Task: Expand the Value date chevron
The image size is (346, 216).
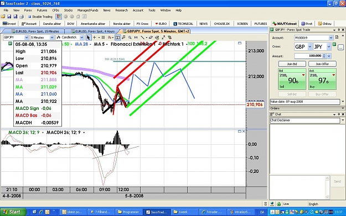Action: click(343, 102)
